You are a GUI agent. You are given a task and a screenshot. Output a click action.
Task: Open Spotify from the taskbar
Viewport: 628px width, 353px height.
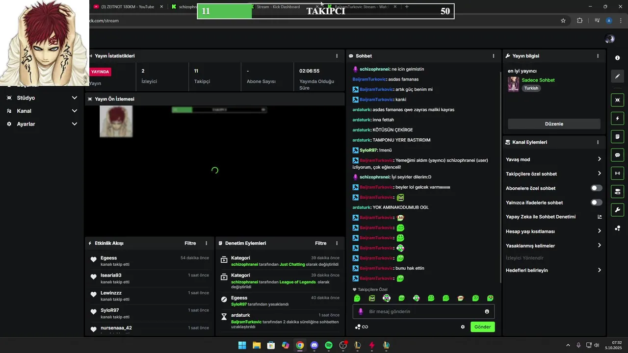329,345
